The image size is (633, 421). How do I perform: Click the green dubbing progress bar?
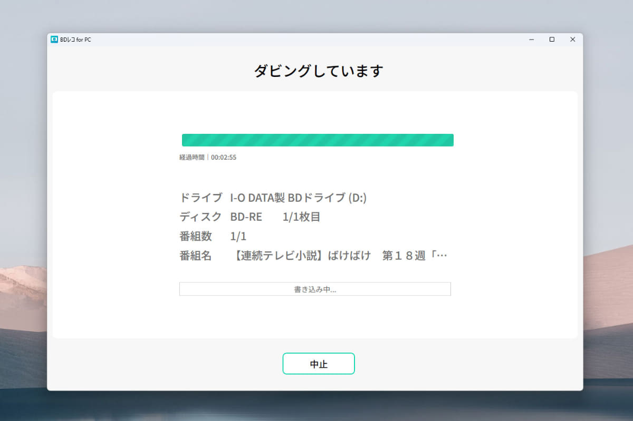coord(316,140)
